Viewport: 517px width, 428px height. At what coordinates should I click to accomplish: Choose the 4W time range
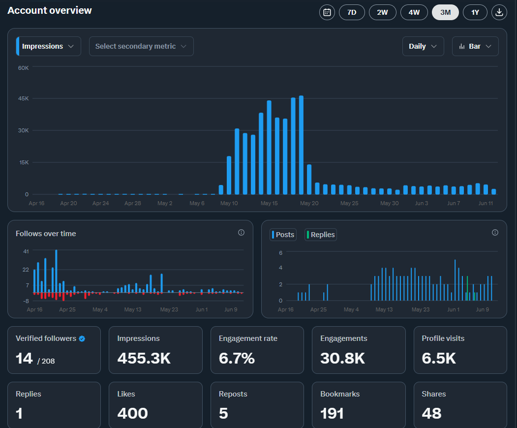(x=414, y=12)
